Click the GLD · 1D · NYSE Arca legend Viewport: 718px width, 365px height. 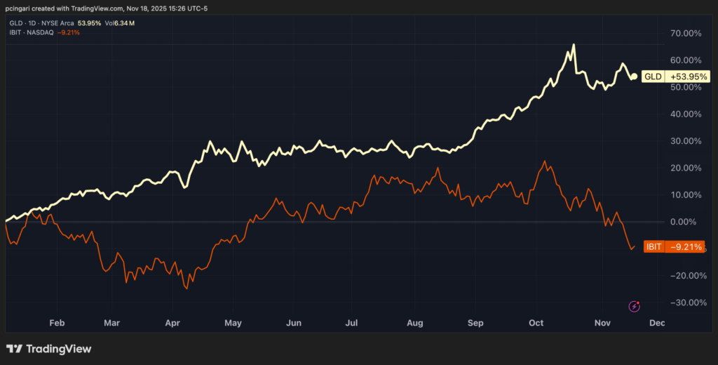(41, 23)
